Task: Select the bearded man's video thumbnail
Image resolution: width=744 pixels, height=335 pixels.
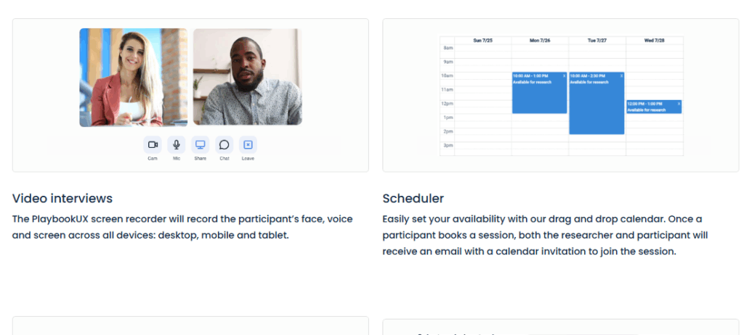Action: point(248,78)
